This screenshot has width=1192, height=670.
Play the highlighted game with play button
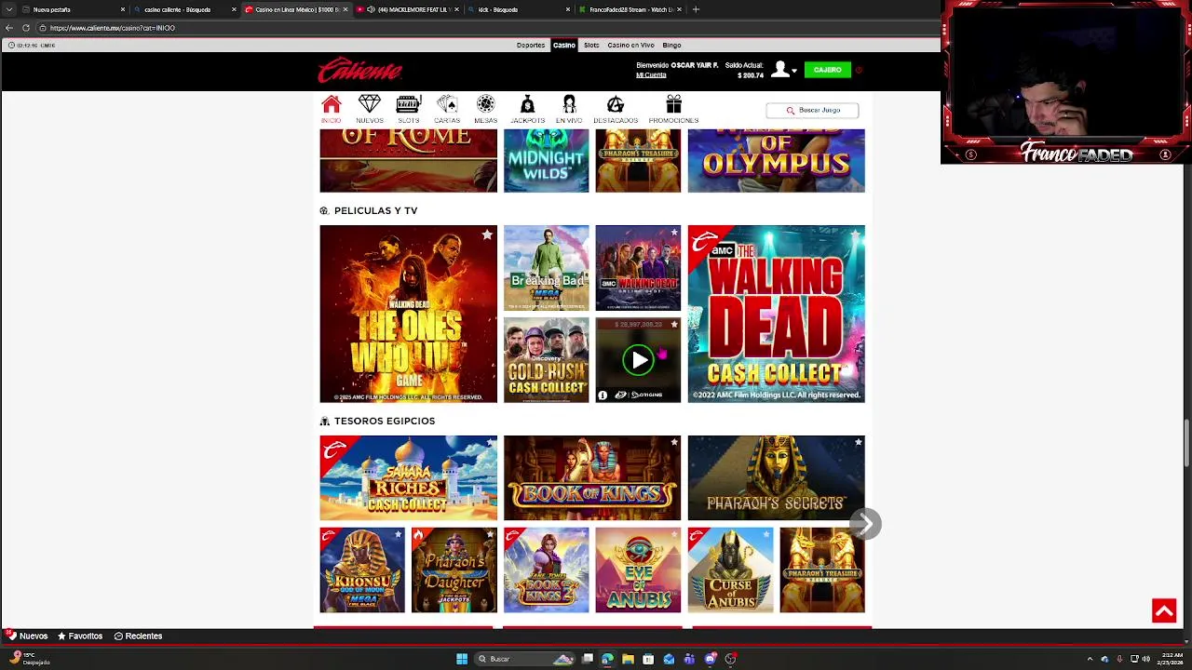point(638,360)
